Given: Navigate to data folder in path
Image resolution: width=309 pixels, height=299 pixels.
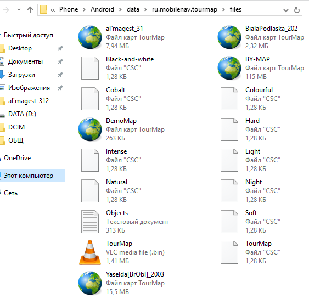Looking at the screenshot, I should click(133, 9).
